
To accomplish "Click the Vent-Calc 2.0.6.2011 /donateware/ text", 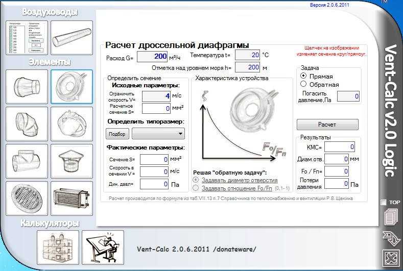I will tap(197, 249).
